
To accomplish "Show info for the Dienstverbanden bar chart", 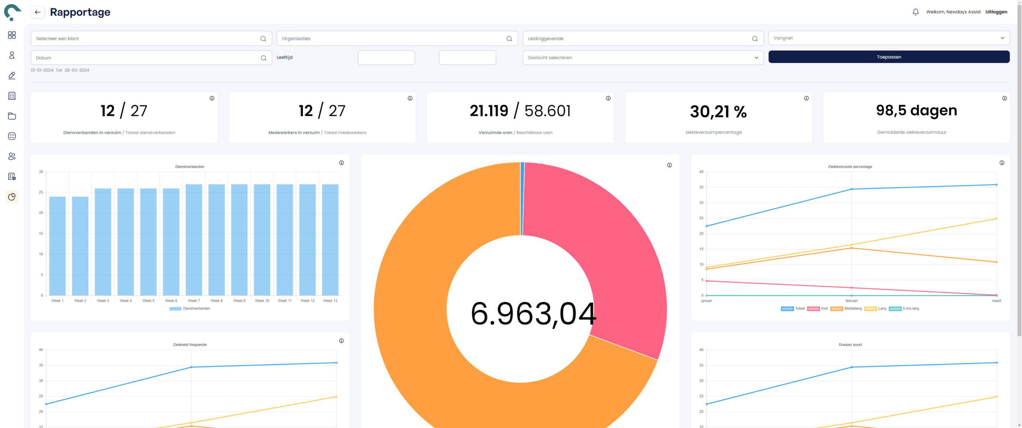I will pyautogui.click(x=341, y=163).
